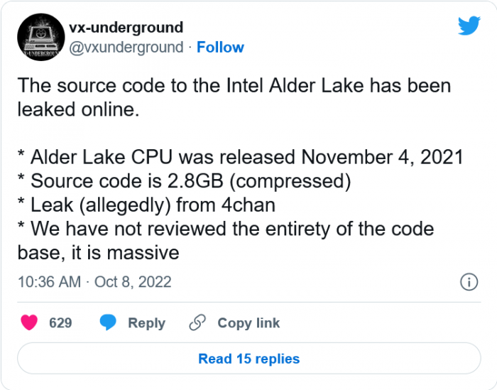The width and height of the screenshot is (497, 390).
Task: Open the Twitter info circle icon
Action: pyautogui.click(x=469, y=281)
